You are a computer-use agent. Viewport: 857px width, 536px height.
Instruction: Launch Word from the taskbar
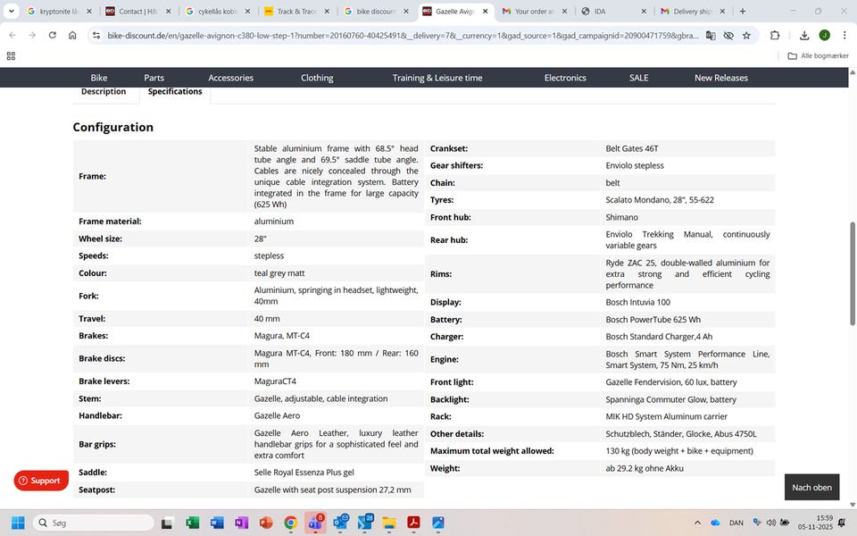pyautogui.click(x=217, y=523)
